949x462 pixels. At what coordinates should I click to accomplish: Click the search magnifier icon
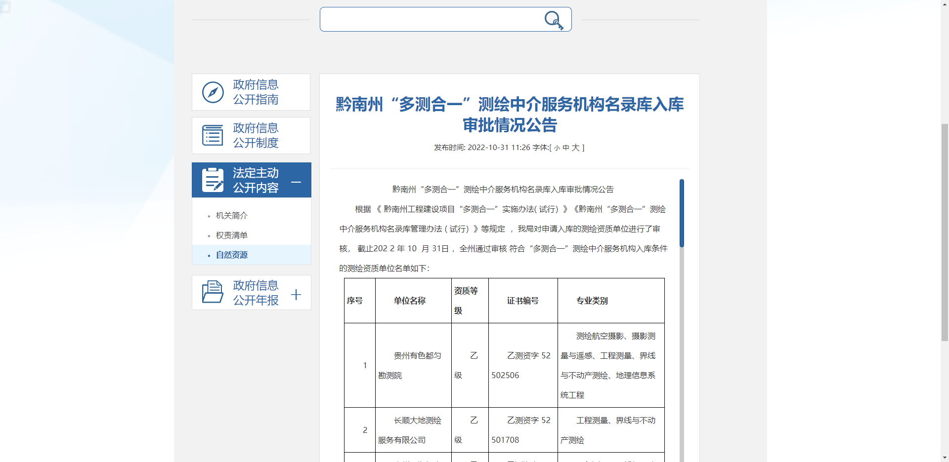[x=554, y=20]
